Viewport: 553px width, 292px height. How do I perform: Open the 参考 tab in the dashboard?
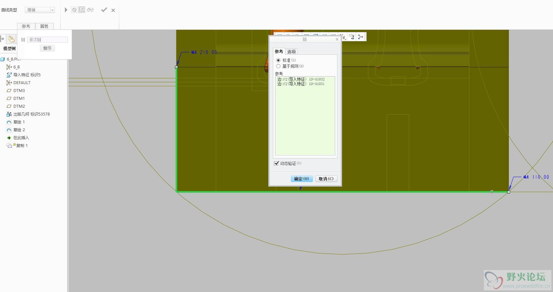[x=26, y=26]
